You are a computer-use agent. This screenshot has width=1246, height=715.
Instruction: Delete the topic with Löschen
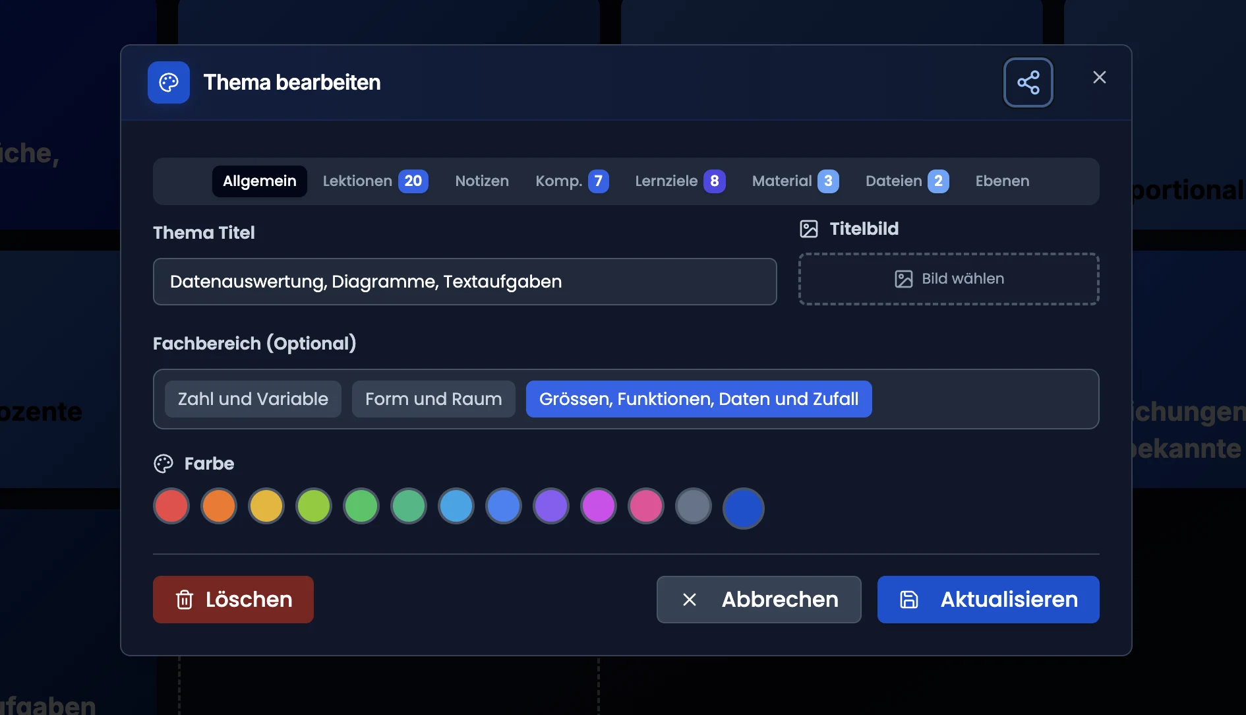pyautogui.click(x=233, y=600)
